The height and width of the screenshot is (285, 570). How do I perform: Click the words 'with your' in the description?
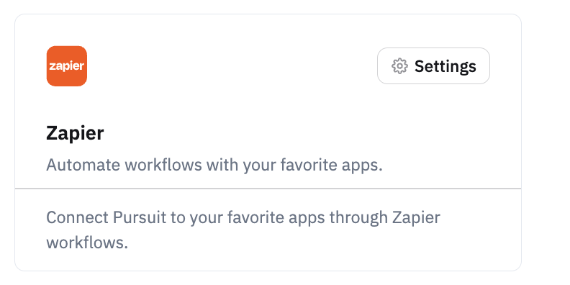pyautogui.click(x=241, y=166)
